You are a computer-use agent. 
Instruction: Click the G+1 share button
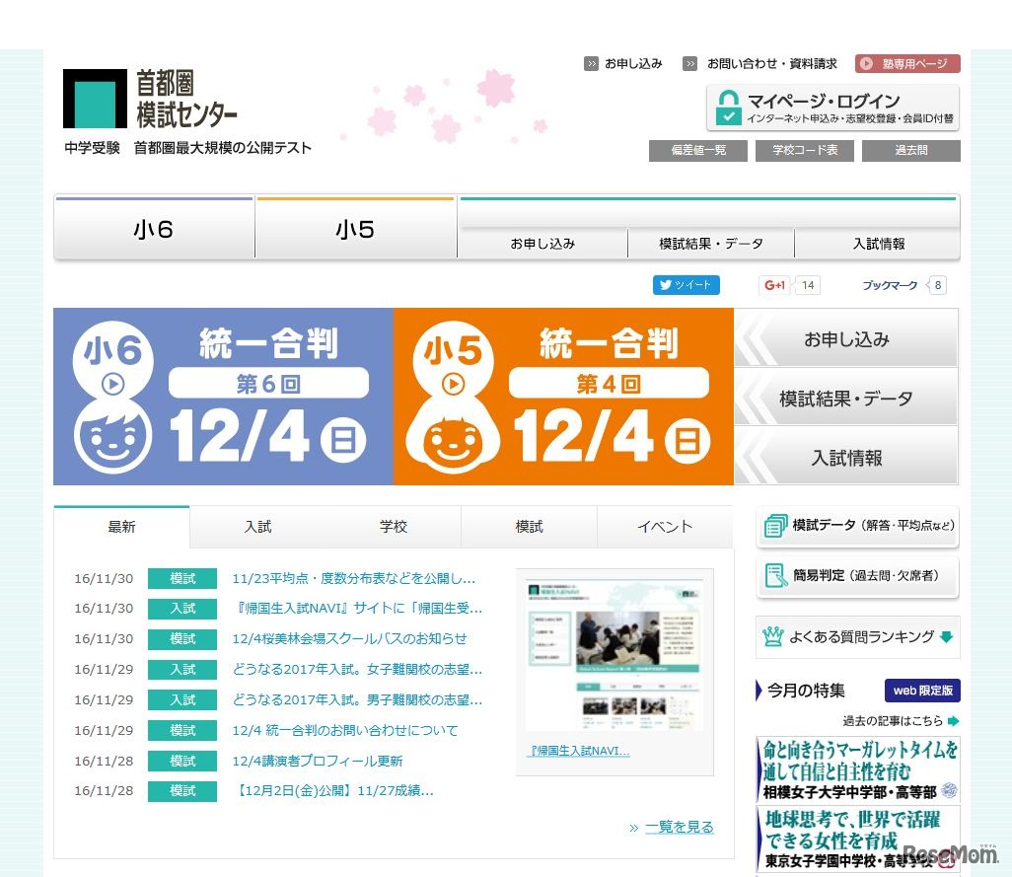[775, 284]
